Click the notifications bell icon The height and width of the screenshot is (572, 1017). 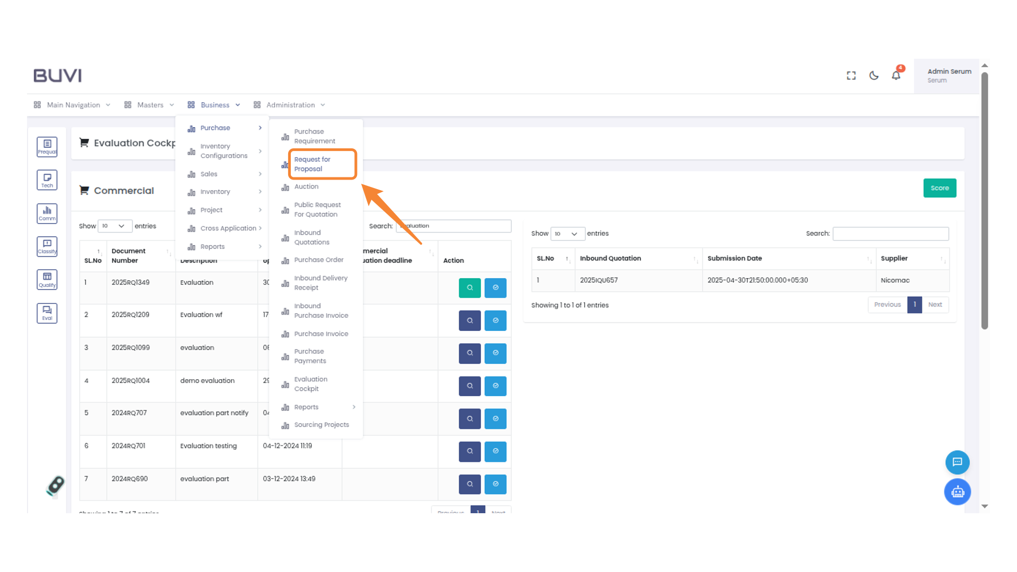point(896,76)
